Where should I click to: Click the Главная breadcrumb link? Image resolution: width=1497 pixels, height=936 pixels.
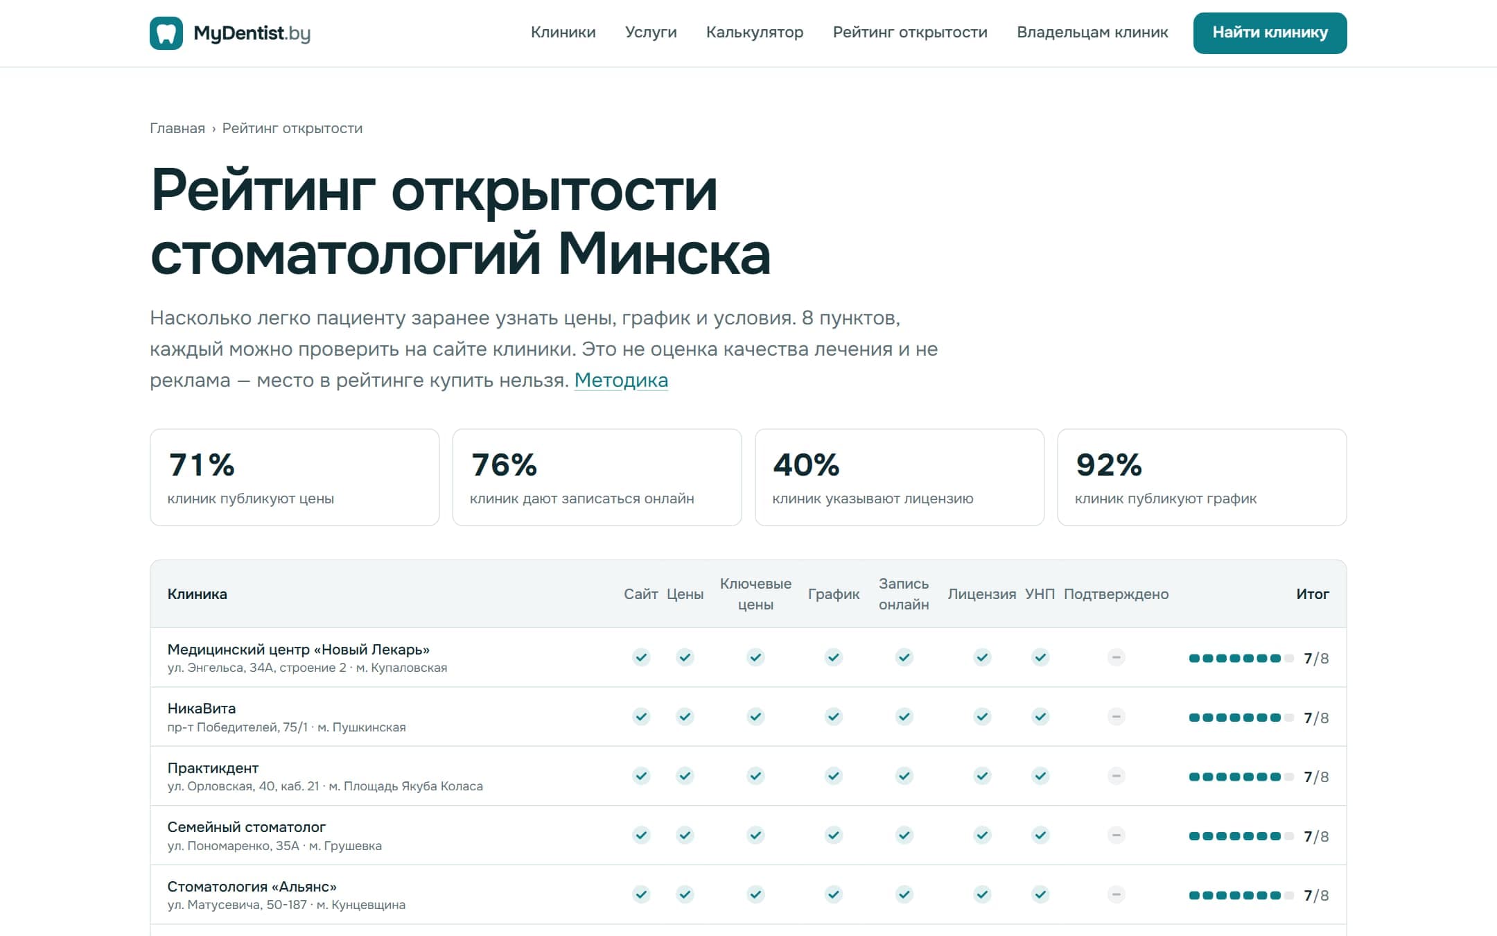177,128
